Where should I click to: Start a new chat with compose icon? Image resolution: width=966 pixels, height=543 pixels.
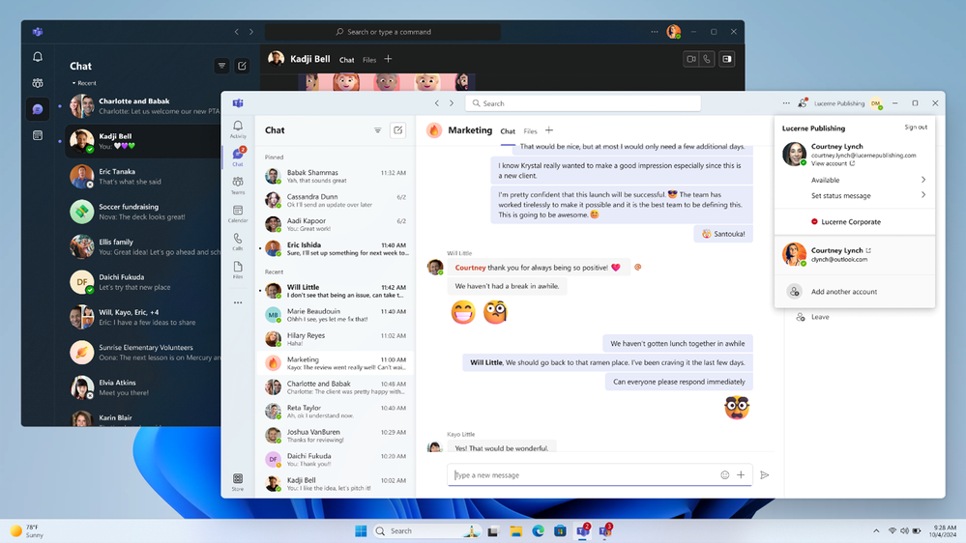(x=398, y=129)
